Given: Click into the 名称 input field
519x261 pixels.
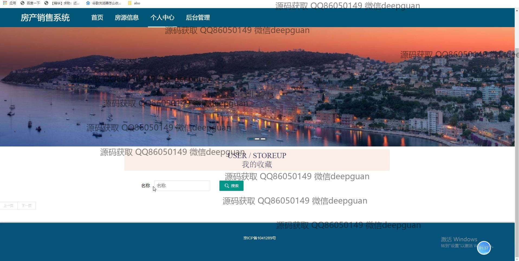Looking at the screenshot, I should [x=182, y=186].
